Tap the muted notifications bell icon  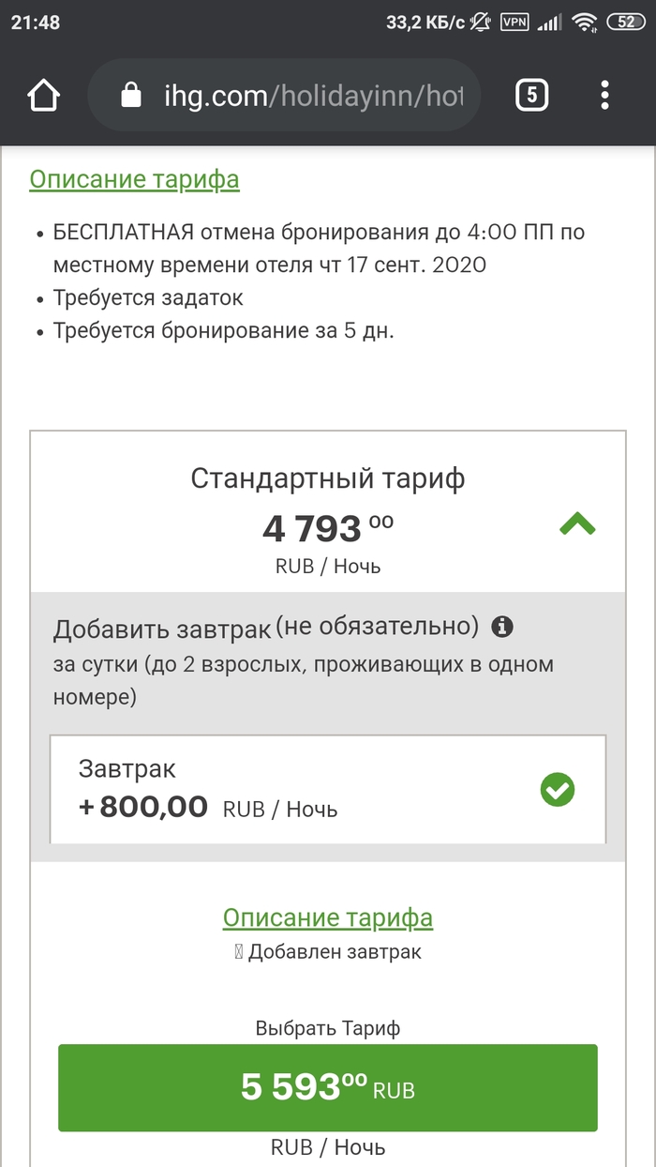tap(482, 22)
